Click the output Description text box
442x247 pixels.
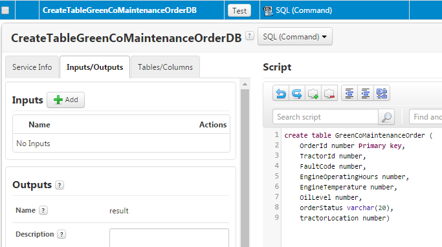pyautogui.click(x=169, y=238)
